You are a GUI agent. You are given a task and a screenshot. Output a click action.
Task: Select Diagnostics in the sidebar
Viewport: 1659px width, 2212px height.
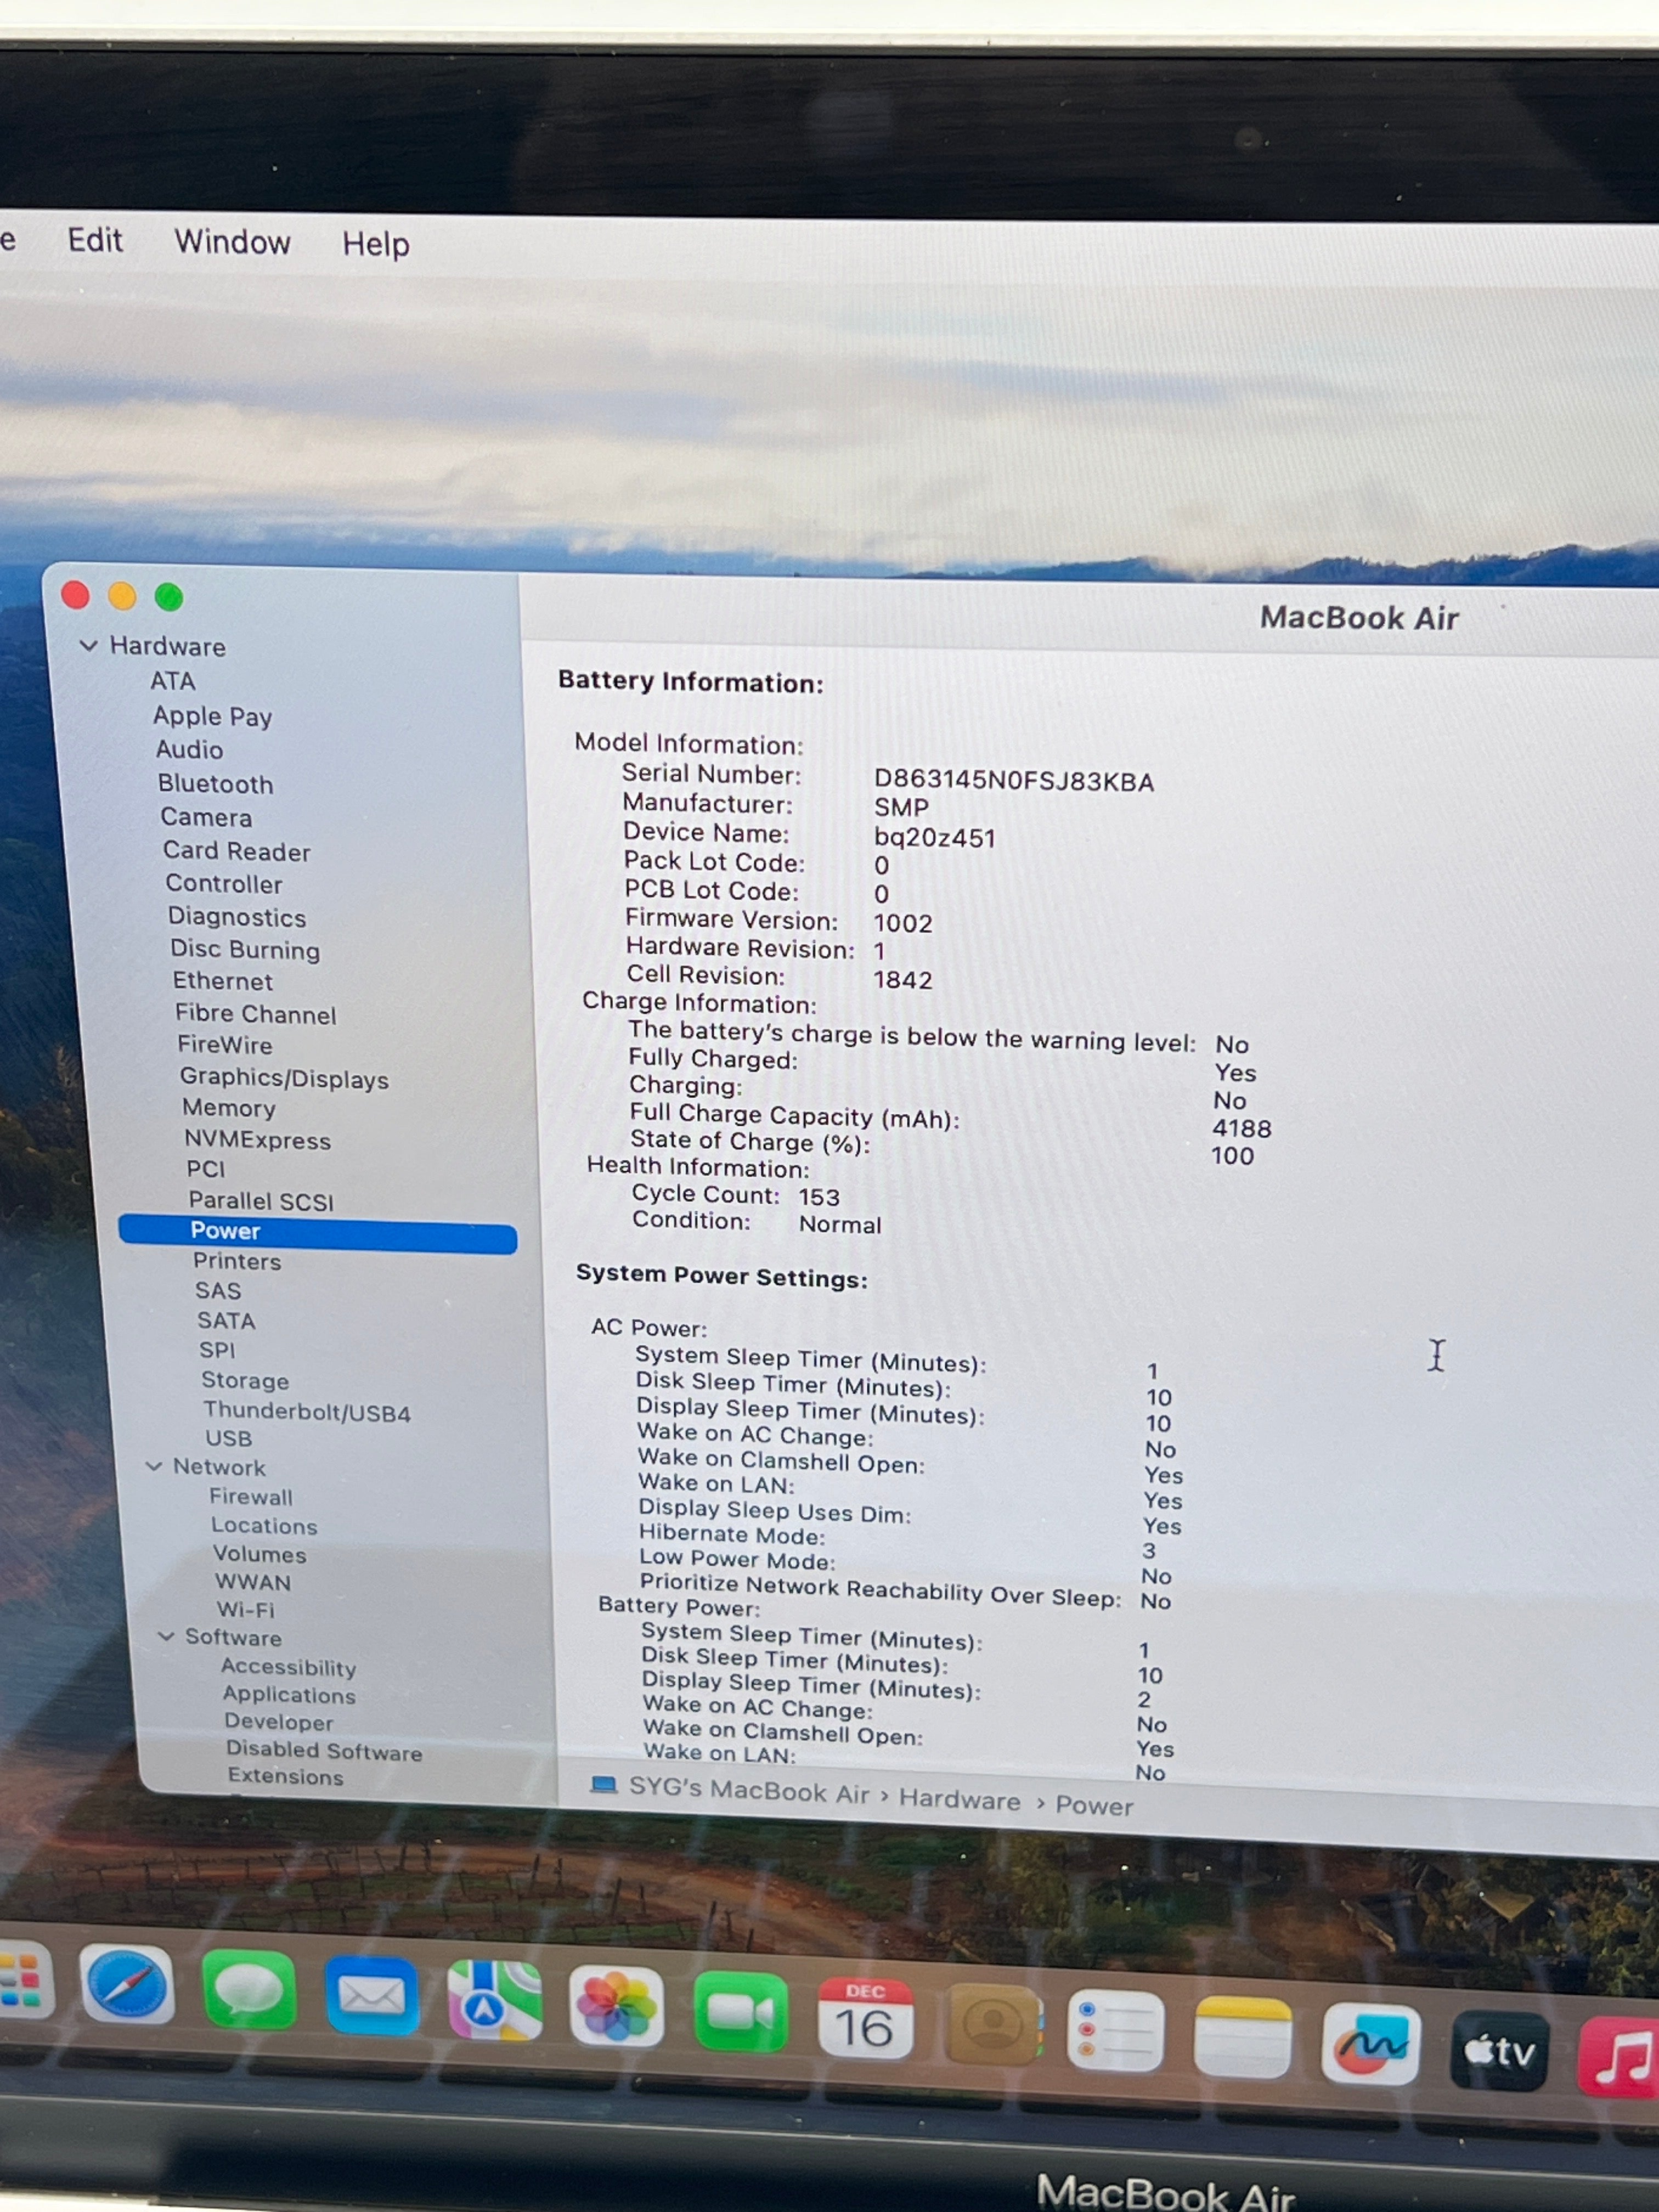pyautogui.click(x=237, y=916)
